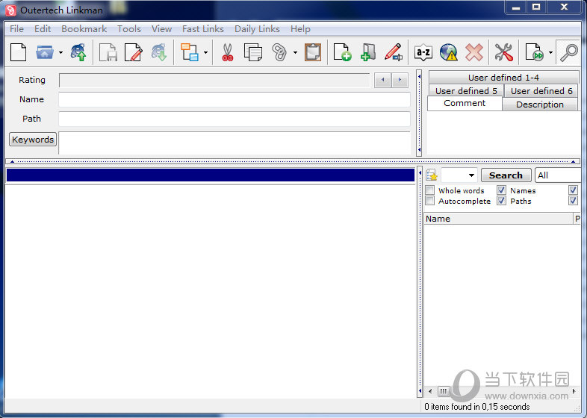Viewport: 587px width, 418px height.
Task: Click the Edit bookmark pencil icon
Action: click(394, 52)
